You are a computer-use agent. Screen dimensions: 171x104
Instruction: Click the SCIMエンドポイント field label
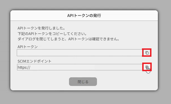click(x=34, y=61)
